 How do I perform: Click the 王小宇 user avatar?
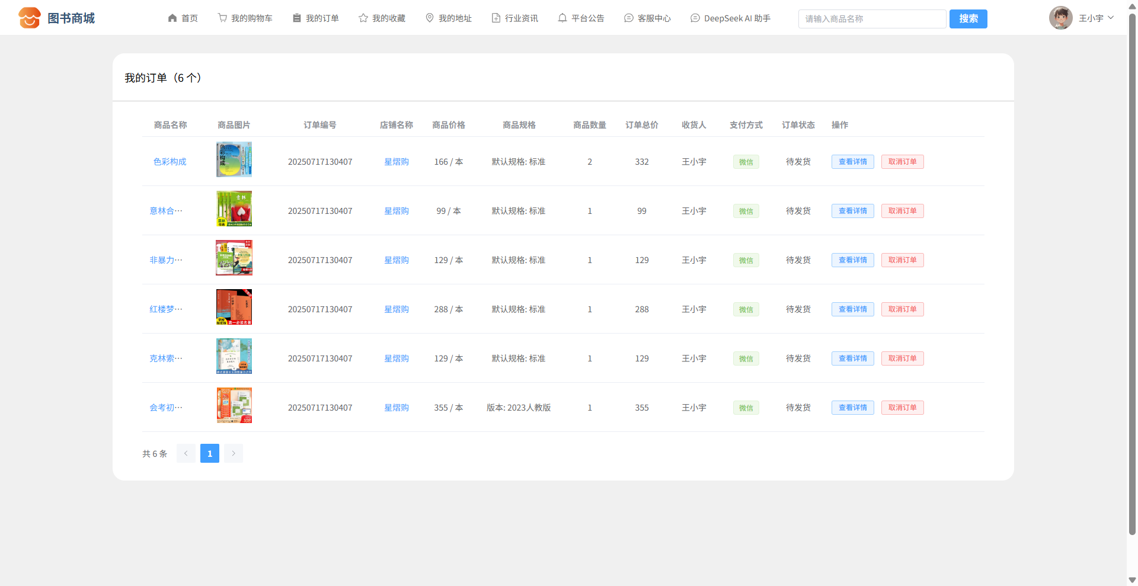tap(1060, 18)
